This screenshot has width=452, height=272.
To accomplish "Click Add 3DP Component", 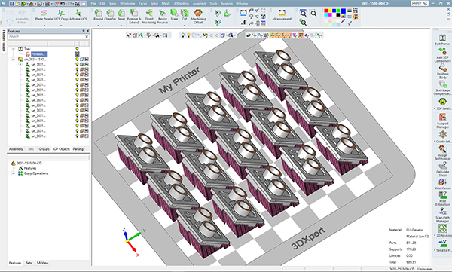I will (x=442, y=55).
